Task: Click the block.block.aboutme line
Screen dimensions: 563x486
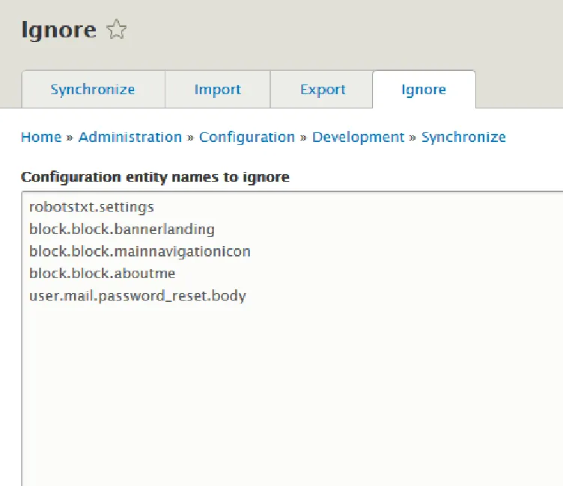Action: click(102, 274)
